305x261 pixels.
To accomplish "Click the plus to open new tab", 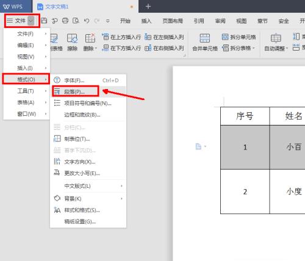I will [148, 7].
